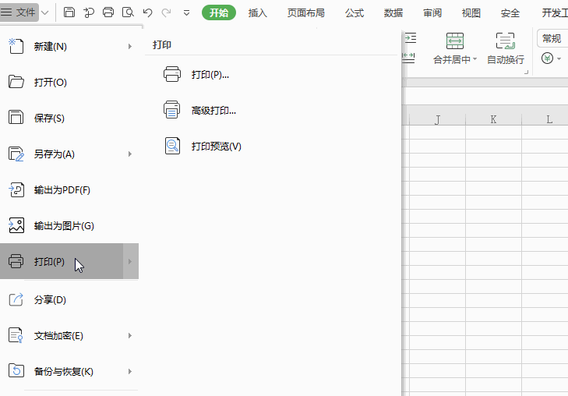
Task: Expand the 打印(P) submenu arrow
Action: point(130,261)
